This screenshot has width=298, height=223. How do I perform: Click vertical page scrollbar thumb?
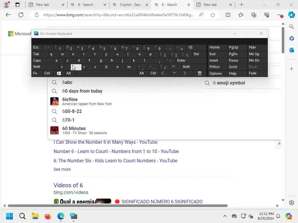tap(283, 40)
